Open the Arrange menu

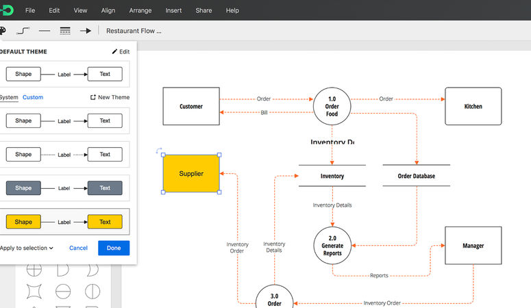[140, 10]
